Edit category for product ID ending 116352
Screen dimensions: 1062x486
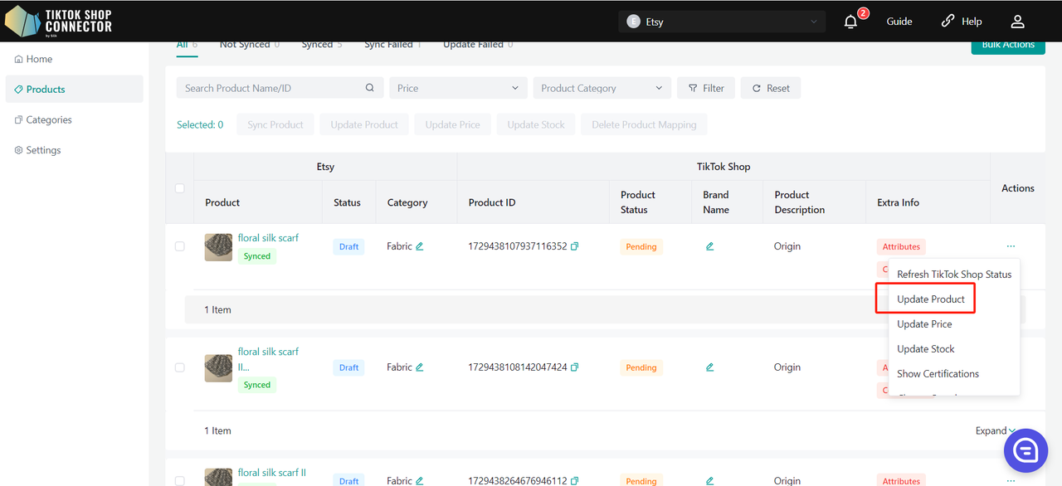(x=420, y=246)
